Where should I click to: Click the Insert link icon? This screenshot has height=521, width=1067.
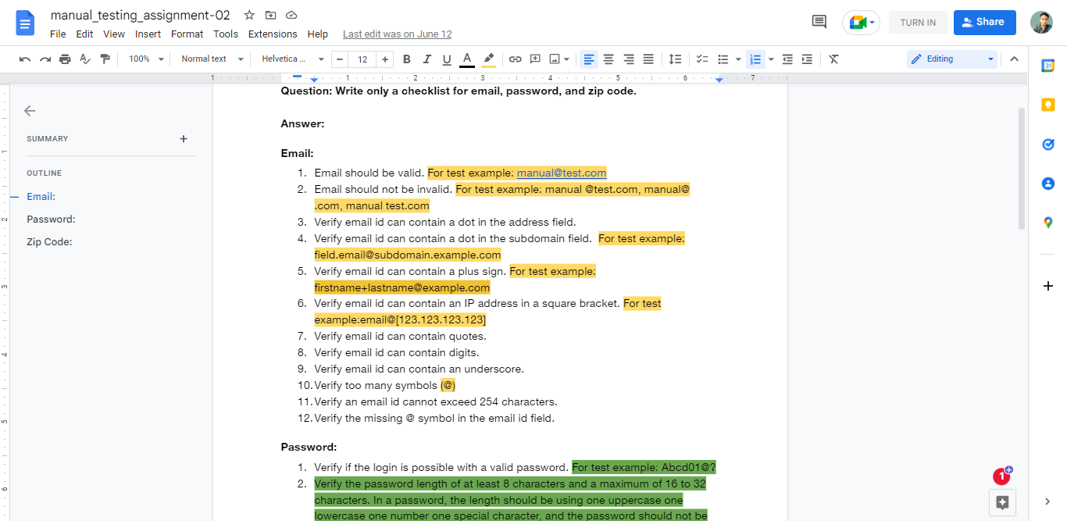[x=515, y=59]
